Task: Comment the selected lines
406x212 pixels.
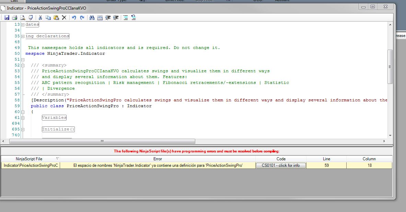Action: tap(126, 17)
